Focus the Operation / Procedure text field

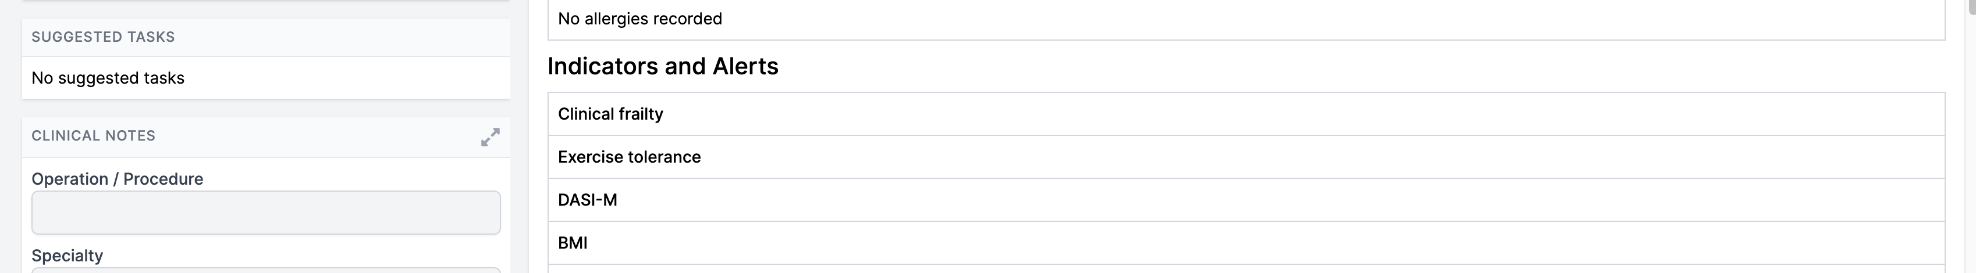tap(265, 213)
